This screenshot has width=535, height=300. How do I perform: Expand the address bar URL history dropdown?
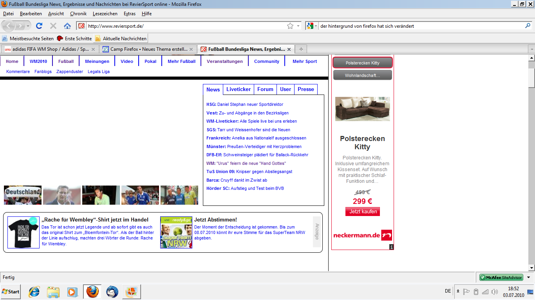[x=298, y=26]
